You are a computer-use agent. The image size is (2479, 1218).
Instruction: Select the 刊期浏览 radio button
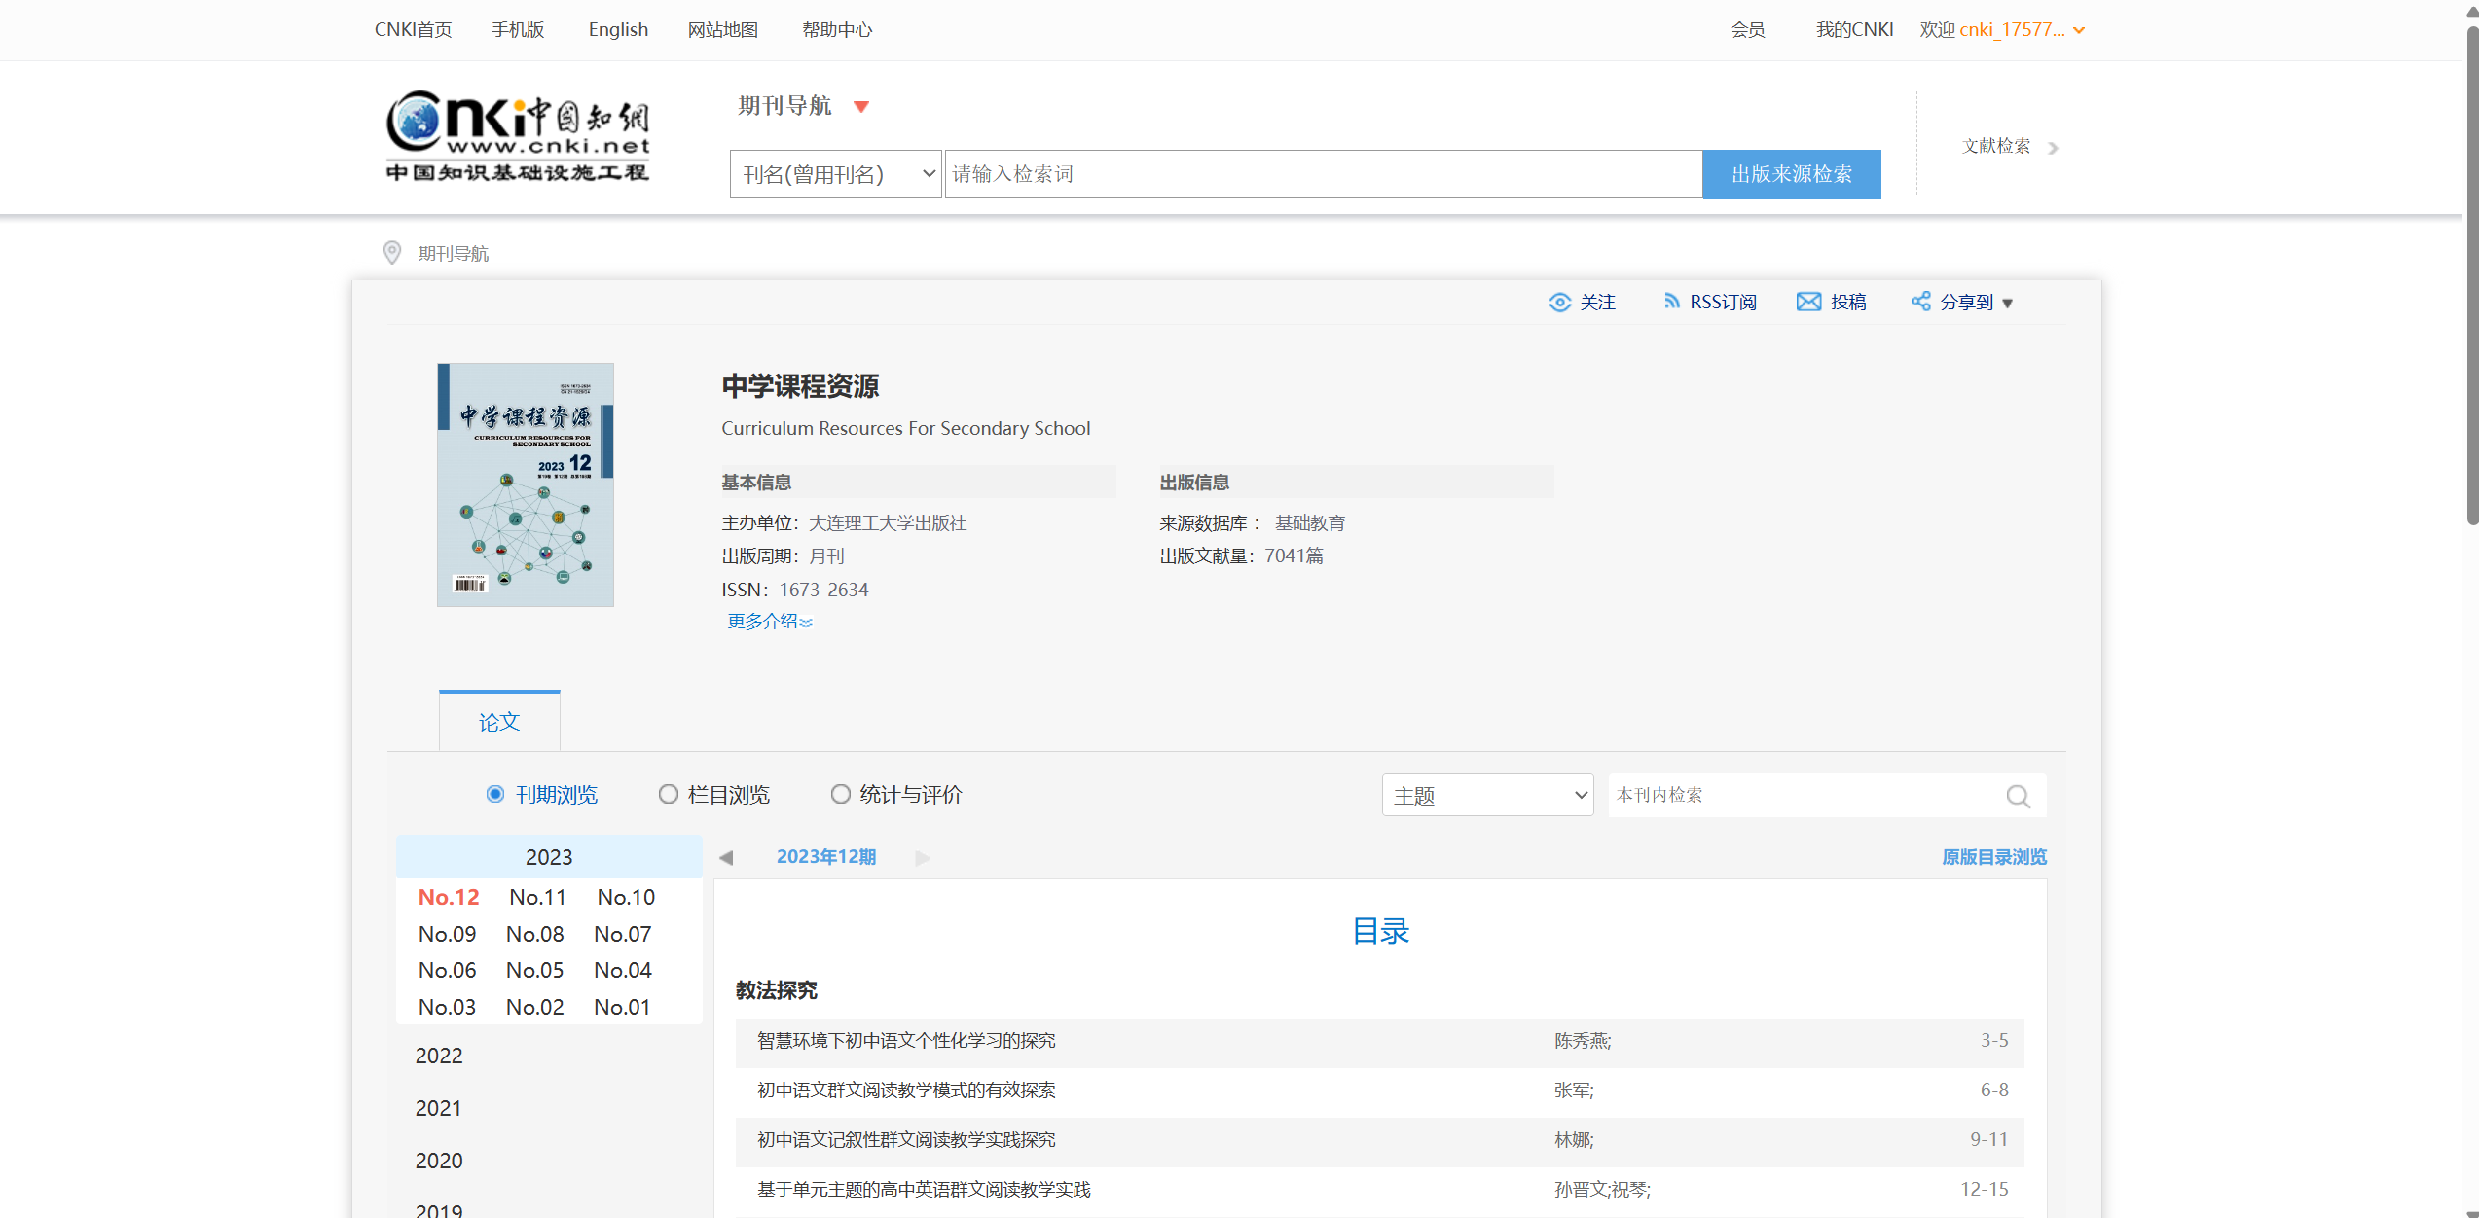(x=495, y=795)
